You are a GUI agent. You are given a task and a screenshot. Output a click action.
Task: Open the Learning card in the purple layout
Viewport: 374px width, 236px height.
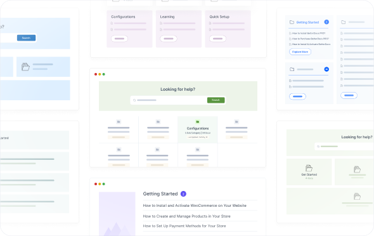[179, 29]
